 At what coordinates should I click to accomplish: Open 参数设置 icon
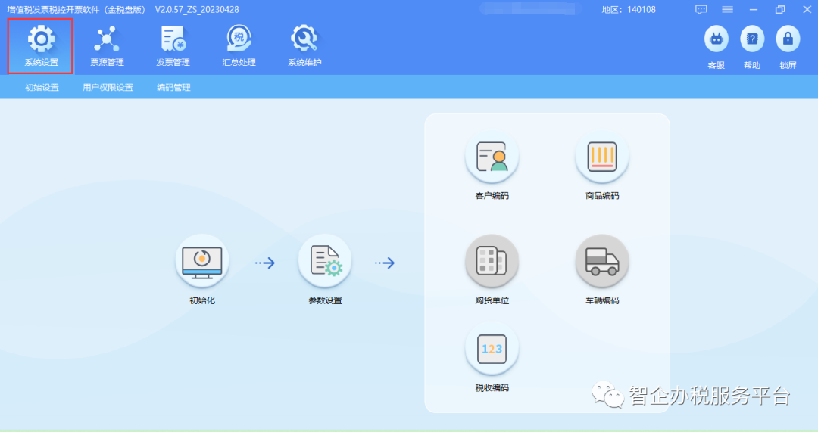point(325,260)
